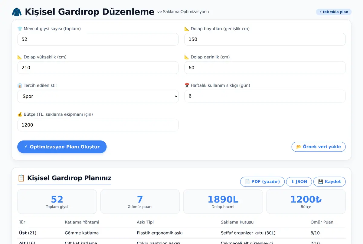Image resolution: width=363 pixels, height=244 pixels.
Task: Open the 'Tercih edilen stil' dropdown
Action: tap(98, 96)
